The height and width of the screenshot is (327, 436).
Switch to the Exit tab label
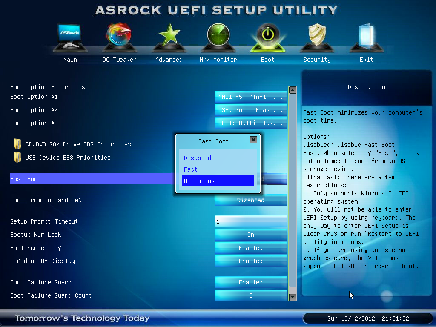pyautogui.click(x=366, y=60)
